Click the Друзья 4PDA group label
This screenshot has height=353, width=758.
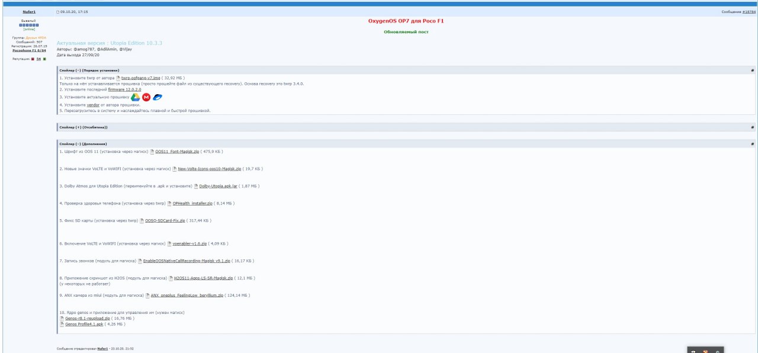36,37
